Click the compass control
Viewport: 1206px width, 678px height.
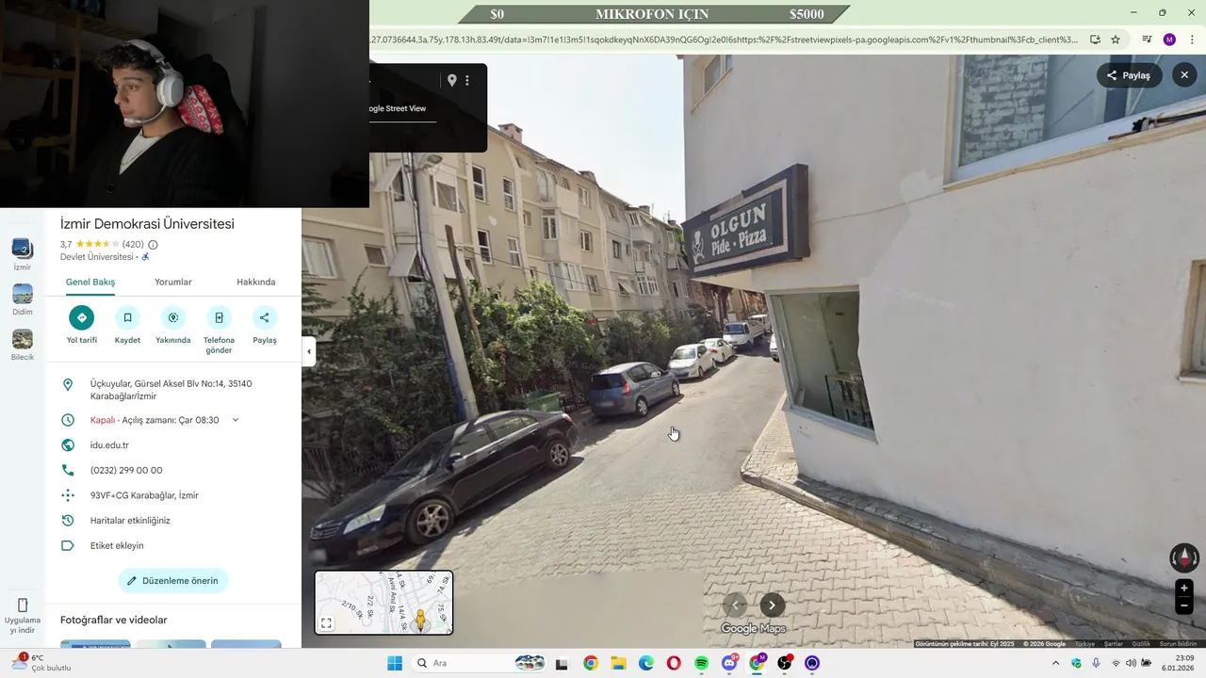(1184, 558)
